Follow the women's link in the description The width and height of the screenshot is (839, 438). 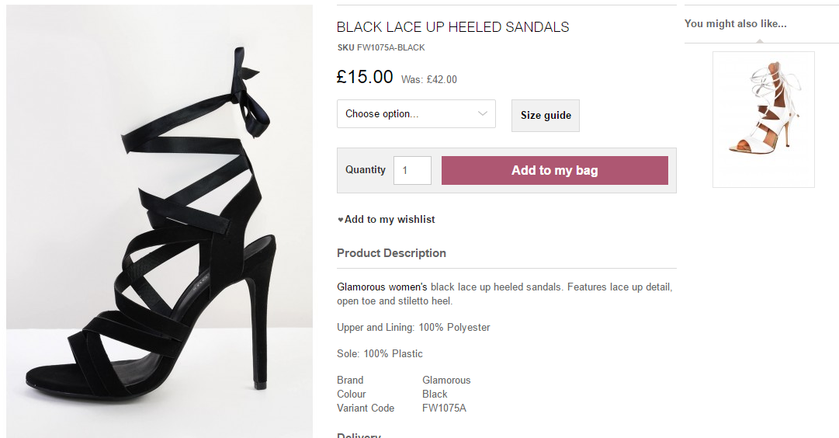pos(407,287)
